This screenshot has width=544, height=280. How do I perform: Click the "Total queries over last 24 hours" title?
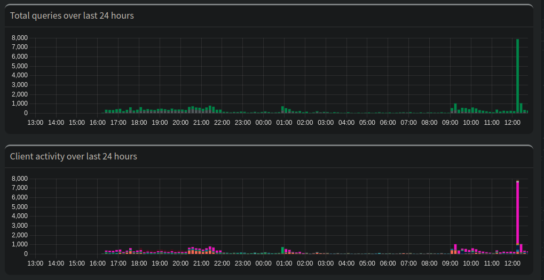pos(72,15)
